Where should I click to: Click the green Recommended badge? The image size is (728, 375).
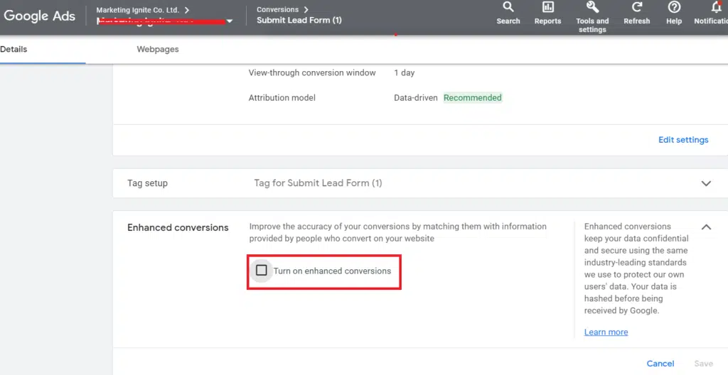[473, 98]
